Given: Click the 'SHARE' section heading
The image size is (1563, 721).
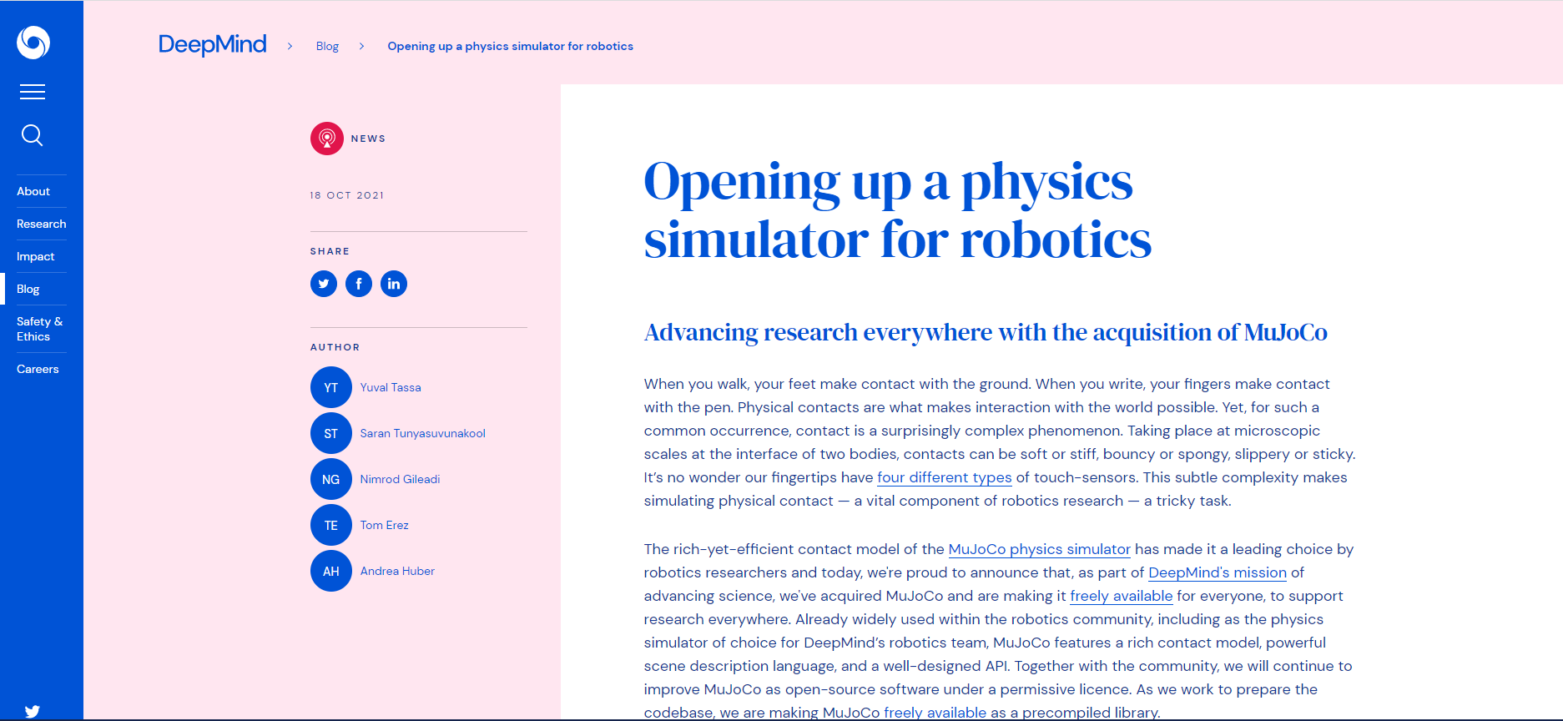Looking at the screenshot, I should tap(330, 251).
